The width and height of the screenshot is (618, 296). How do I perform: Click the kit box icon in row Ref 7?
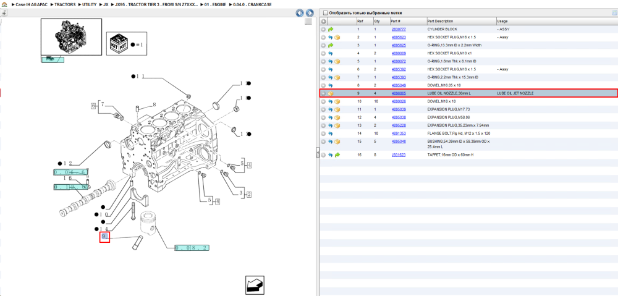[337, 77]
